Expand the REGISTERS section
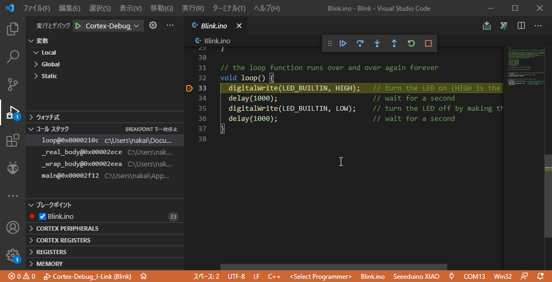This screenshot has width=552, height=282. tap(105, 252)
